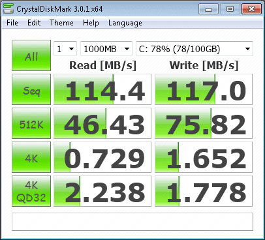Start the 4K QD32 benchmark test
This screenshot has width=265, height=240.
(x=31, y=191)
